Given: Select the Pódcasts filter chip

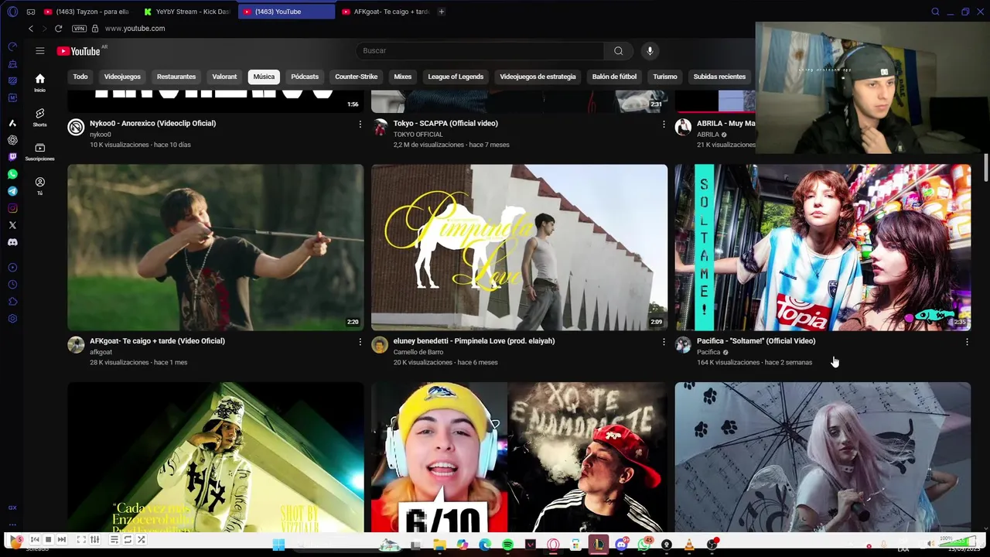Looking at the screenshot, I should [305, 77].
